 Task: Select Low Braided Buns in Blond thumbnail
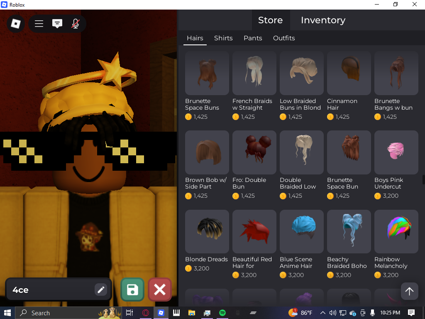(x=302, y=73)
